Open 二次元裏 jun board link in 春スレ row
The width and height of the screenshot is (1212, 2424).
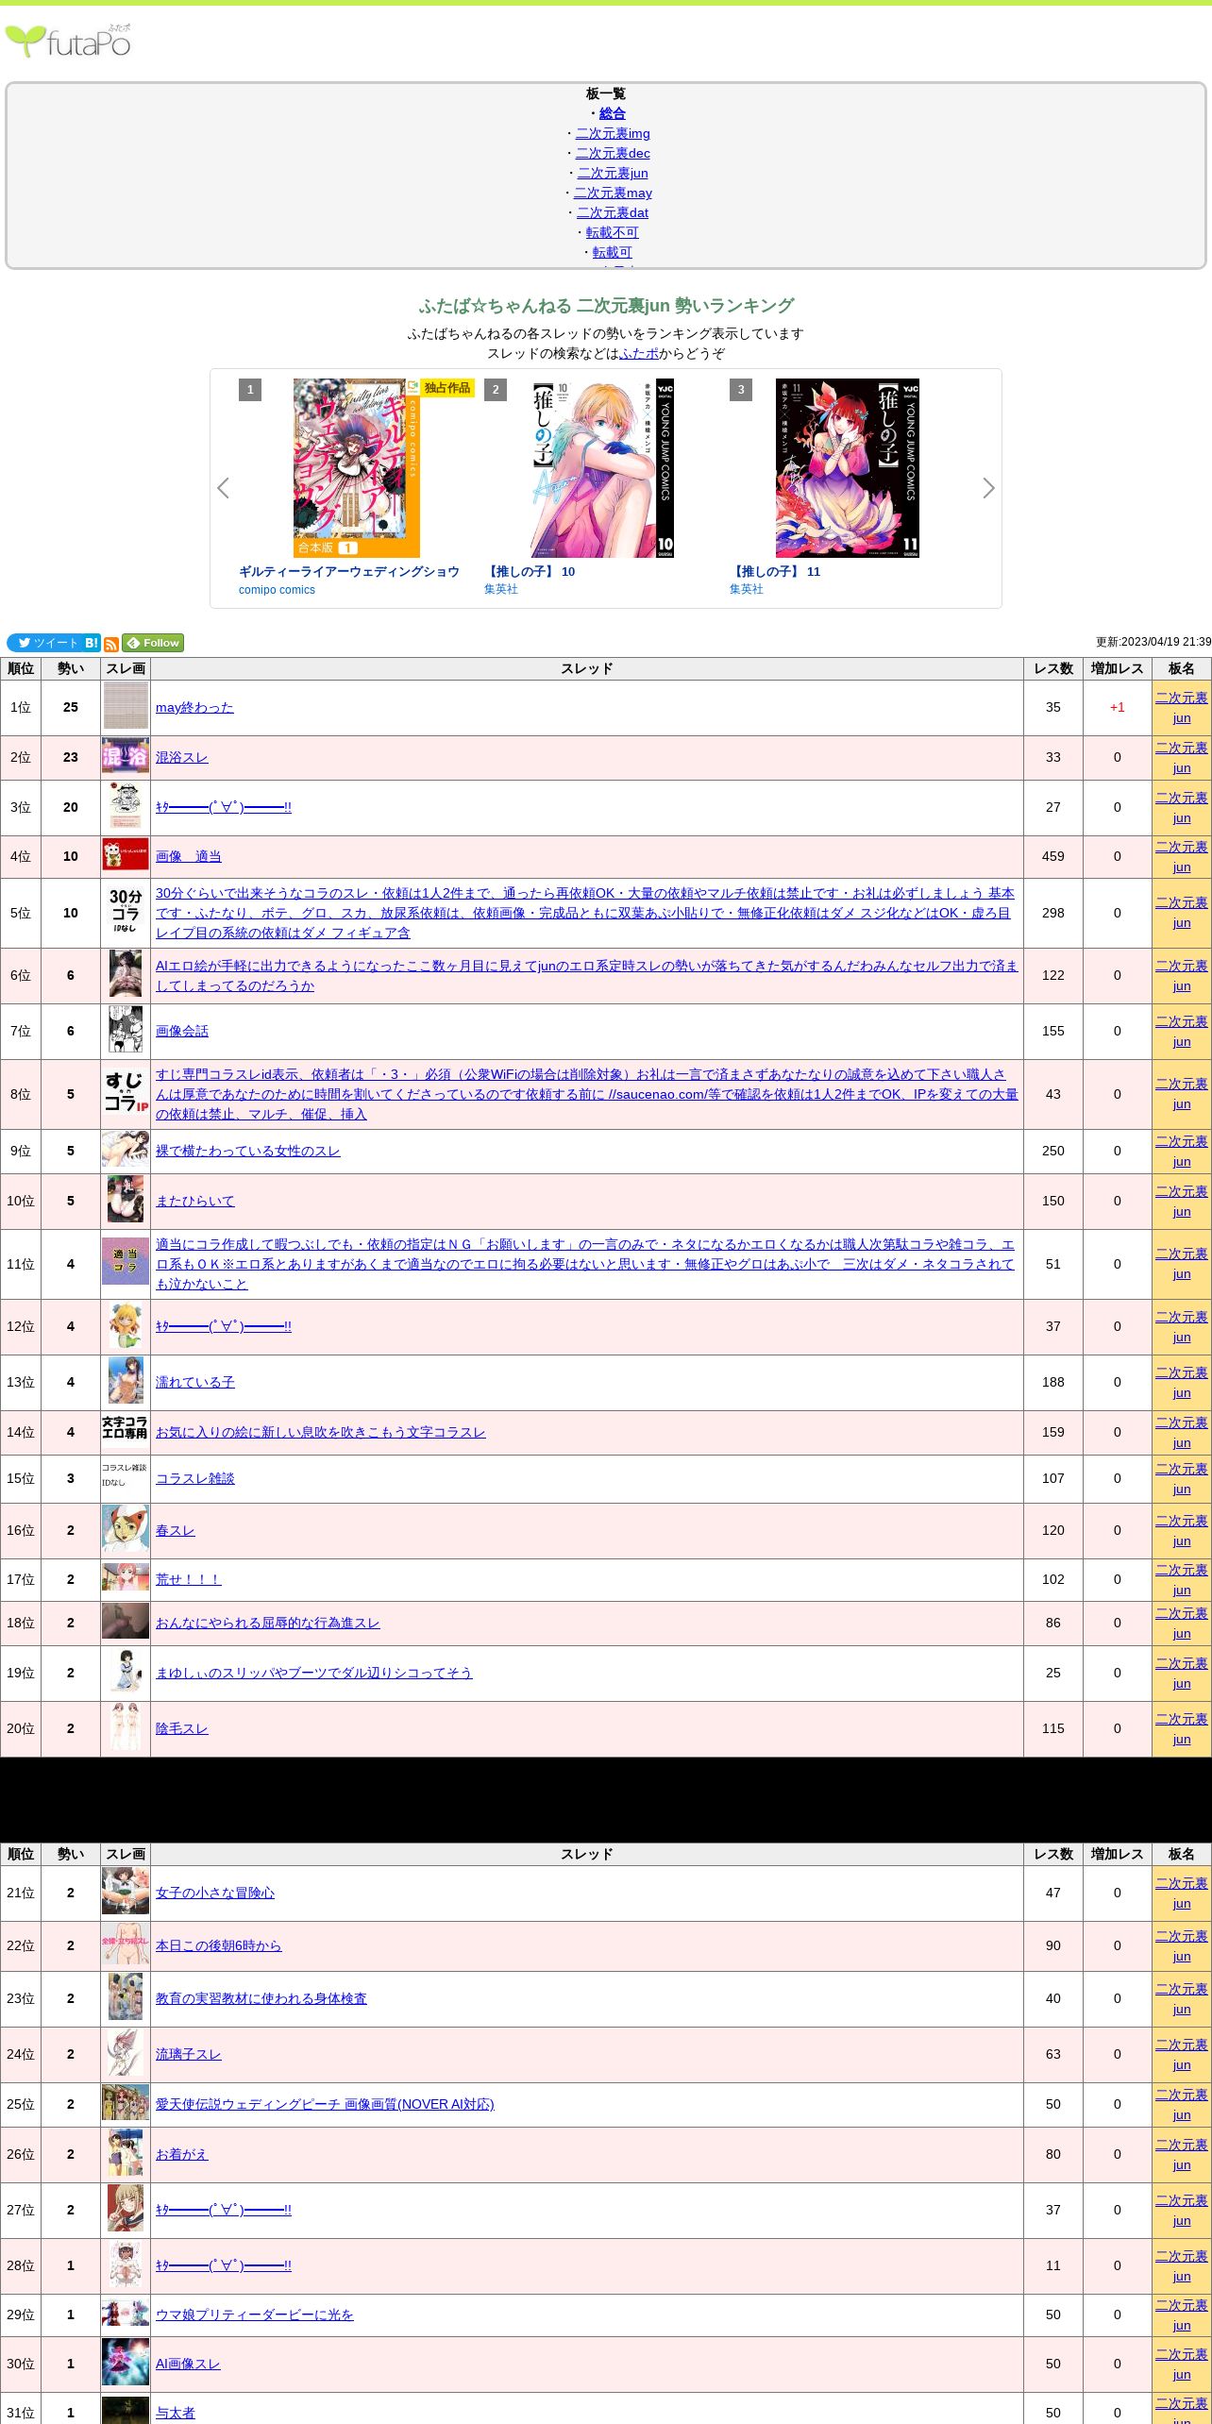pyautogui.click(x=1182, y=1531)
